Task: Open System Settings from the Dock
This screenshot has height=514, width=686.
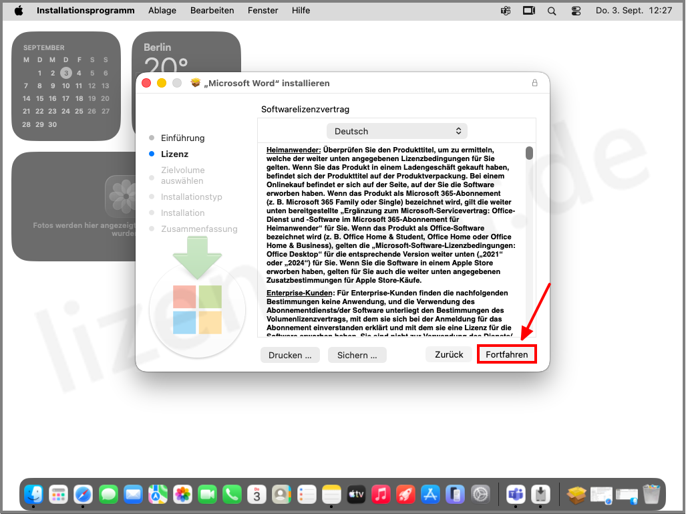Action: click(480, 495)
